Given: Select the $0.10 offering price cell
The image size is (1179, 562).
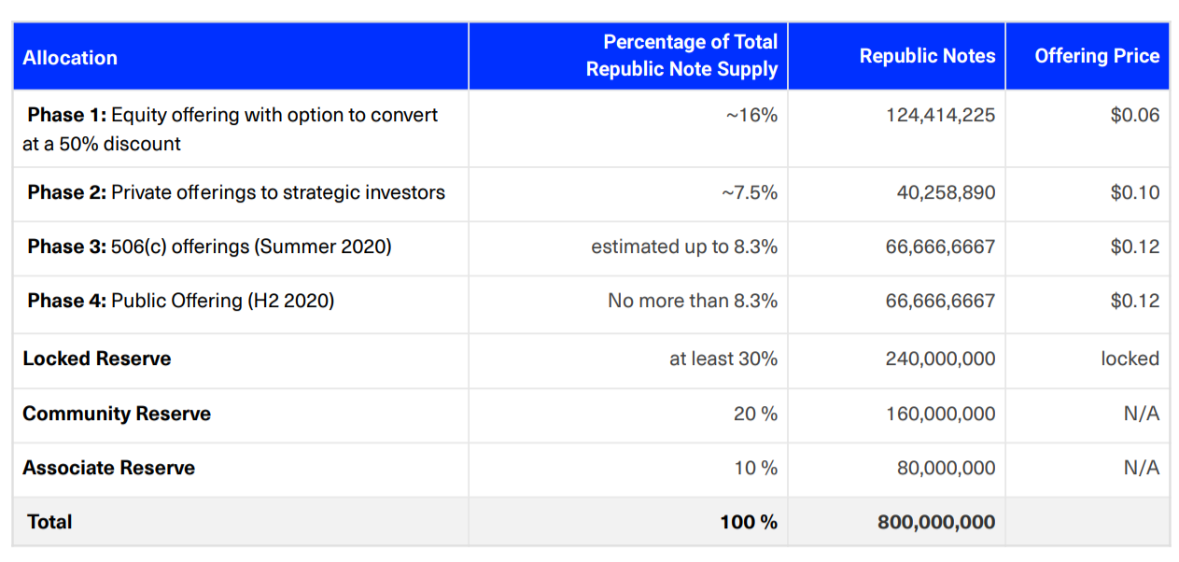Looking at the screenshot, I should coord(1134,192).
